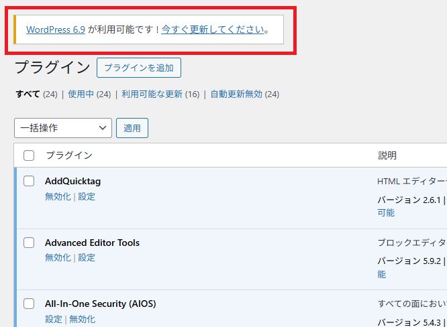Screen dimensions: 447x327
Task: Open the 一括操作 bulk action dropdown
Action: (63, 127)
